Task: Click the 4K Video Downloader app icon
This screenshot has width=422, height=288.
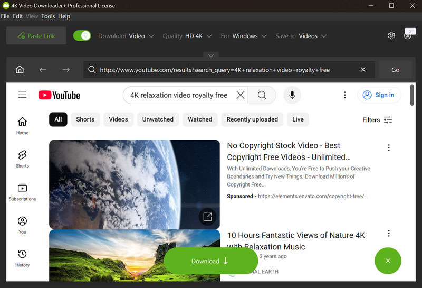Action: pyautogui.click(x=6, y=5)
